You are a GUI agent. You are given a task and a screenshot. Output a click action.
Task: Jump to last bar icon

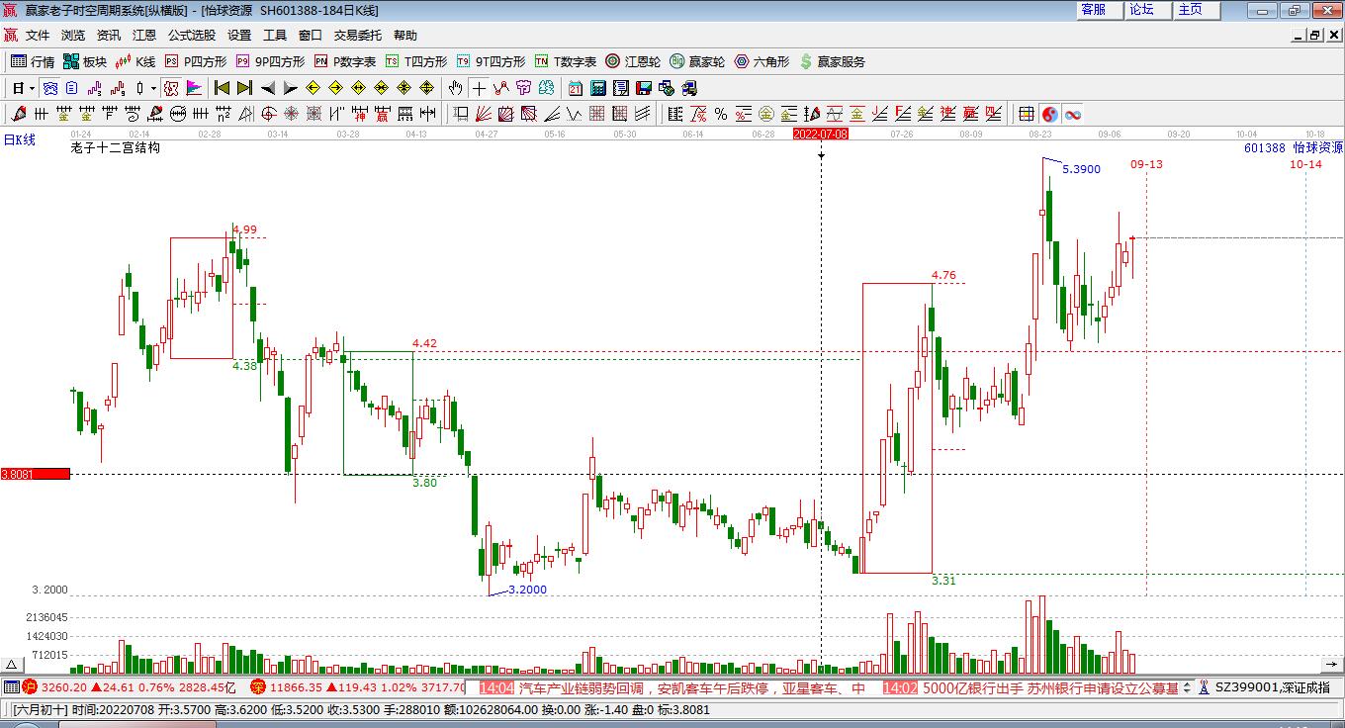tap(244, 88)
